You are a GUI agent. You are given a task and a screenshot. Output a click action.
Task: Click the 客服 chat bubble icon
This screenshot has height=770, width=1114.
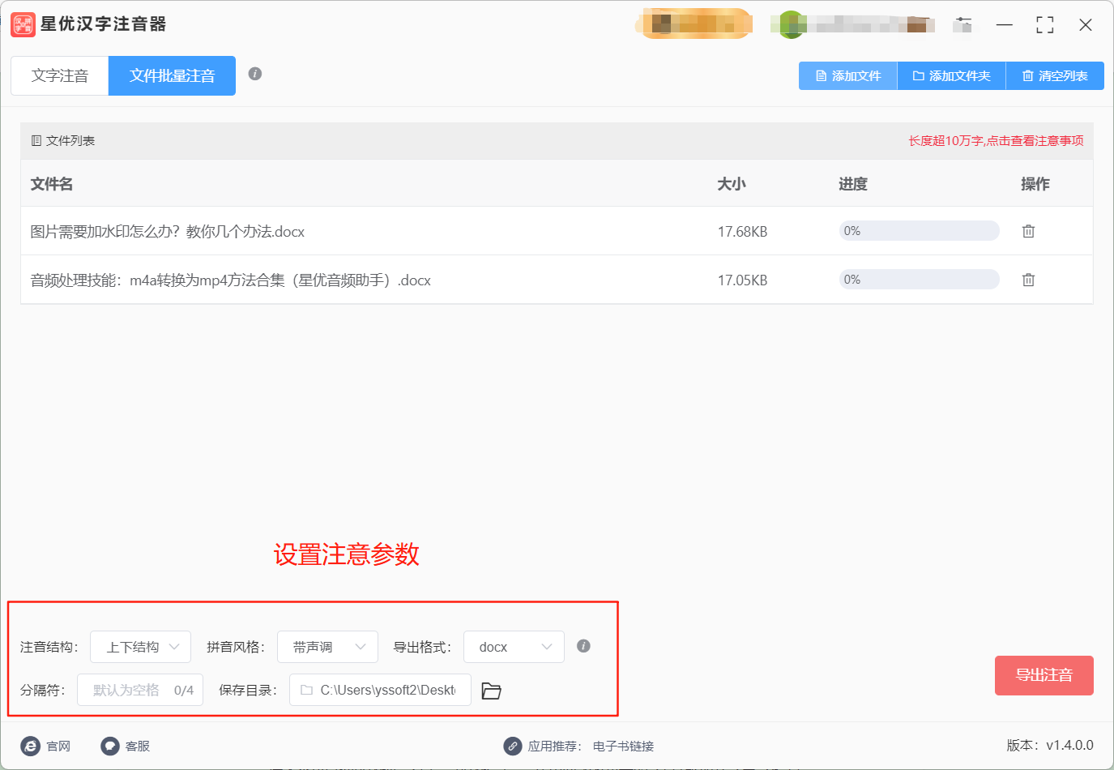110,746
